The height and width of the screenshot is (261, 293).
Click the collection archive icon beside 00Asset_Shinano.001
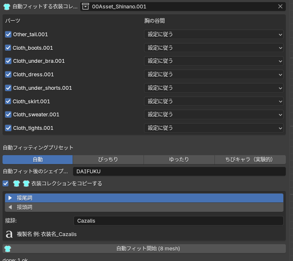tap(85, 6)
